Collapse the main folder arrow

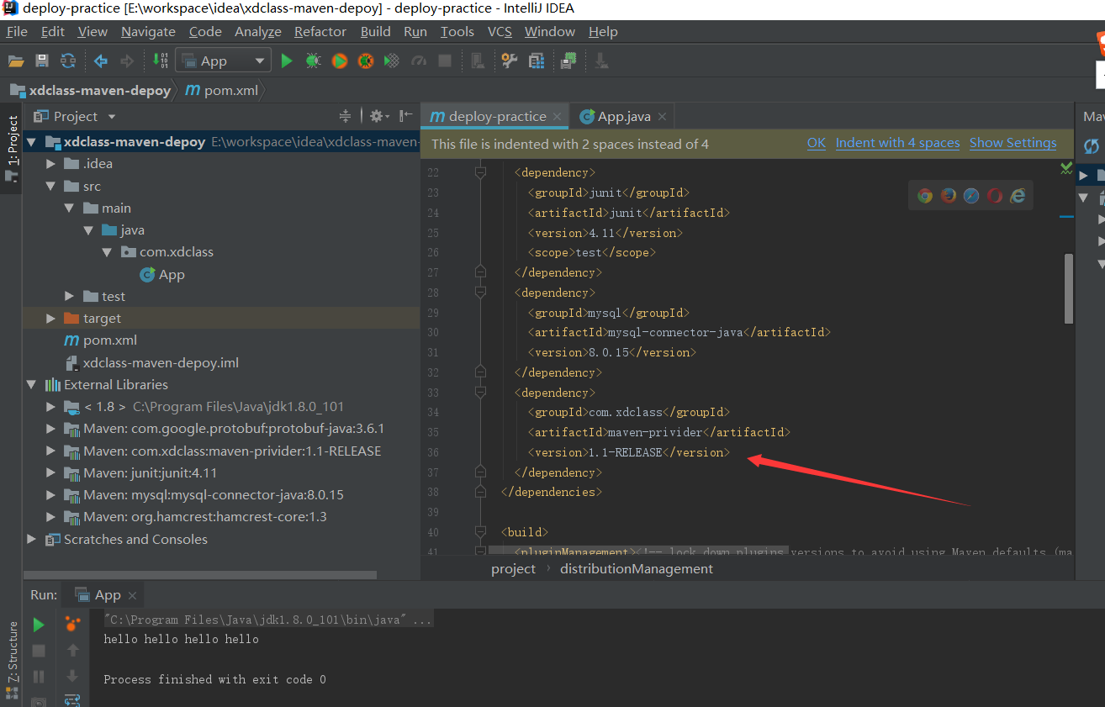click(x=70, y=208)
